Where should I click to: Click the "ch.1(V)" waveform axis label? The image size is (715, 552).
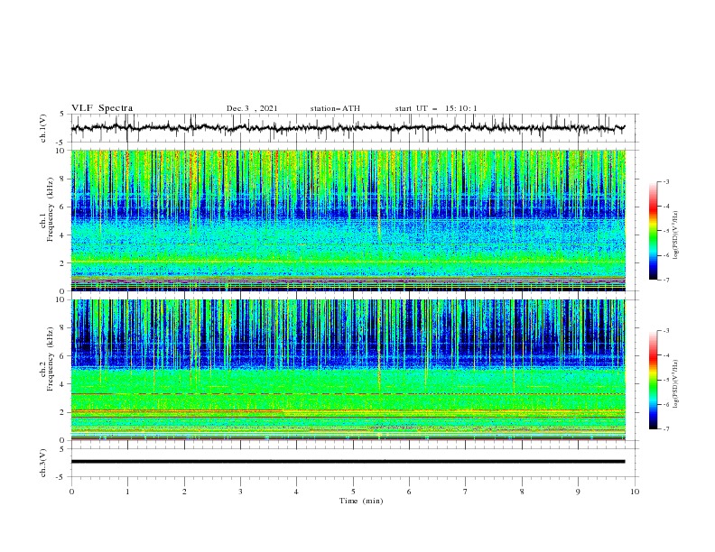tap(43, 128)
